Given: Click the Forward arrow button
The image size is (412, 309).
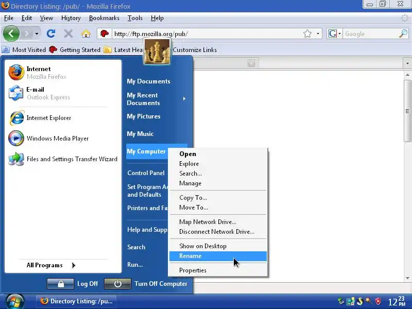Looking at the screenshot, I should tap(27, 33).
